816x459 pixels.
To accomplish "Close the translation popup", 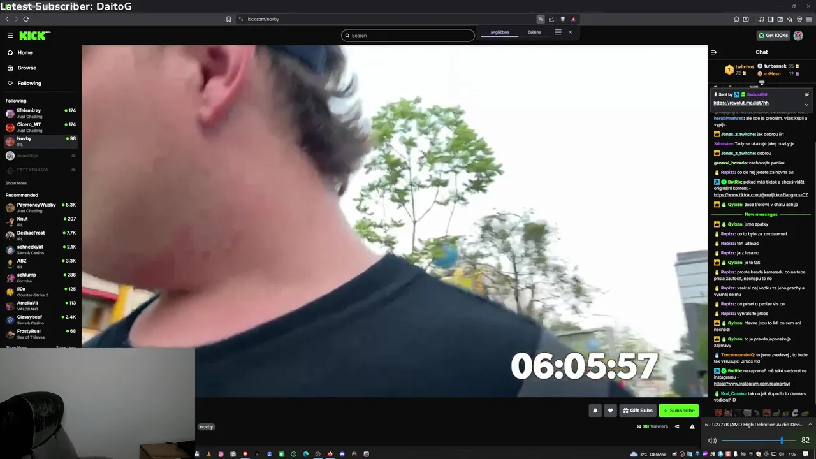I will tap(570, 32).
